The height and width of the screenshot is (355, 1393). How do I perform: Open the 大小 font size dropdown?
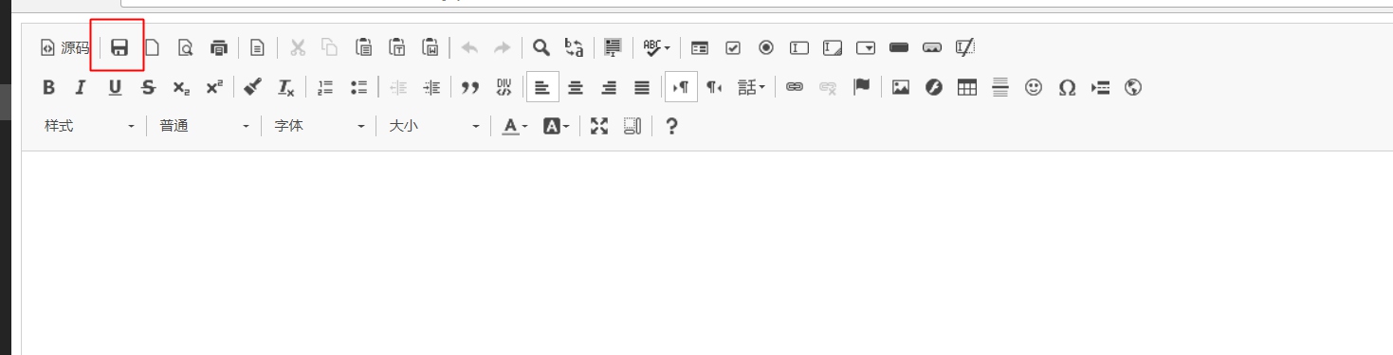pyautogui.click(x=433, y=126)
